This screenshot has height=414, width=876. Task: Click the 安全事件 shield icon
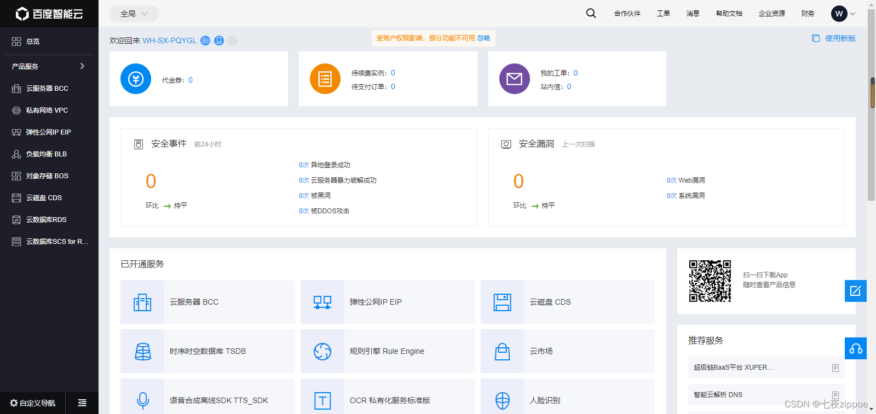[x=139, y=144]
